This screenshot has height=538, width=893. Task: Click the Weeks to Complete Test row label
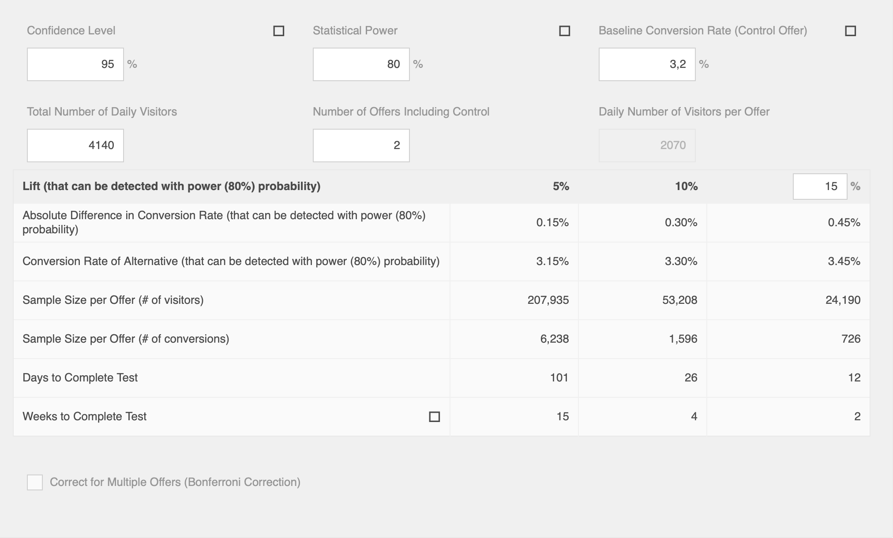pos(84,417)
